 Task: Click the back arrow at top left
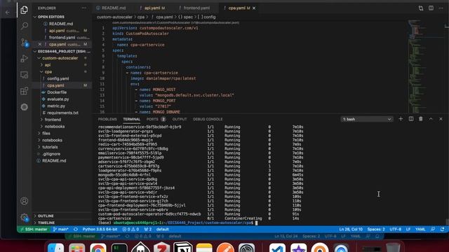(8, 13)
